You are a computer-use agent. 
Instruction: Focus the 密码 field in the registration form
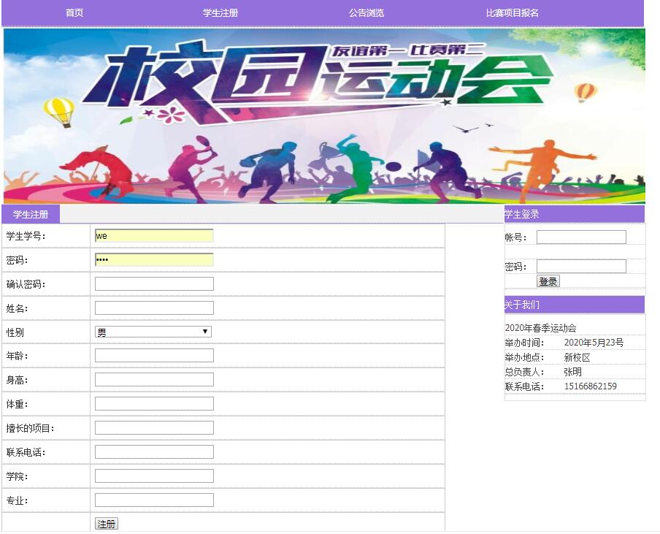(x=154, y=260)
